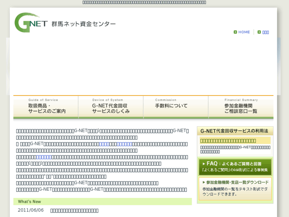The width and height of the screenshot is (289, 217).
Task: Open the 参加金融機関ご相談窓口一覧 tab
Action: [241, 107]
